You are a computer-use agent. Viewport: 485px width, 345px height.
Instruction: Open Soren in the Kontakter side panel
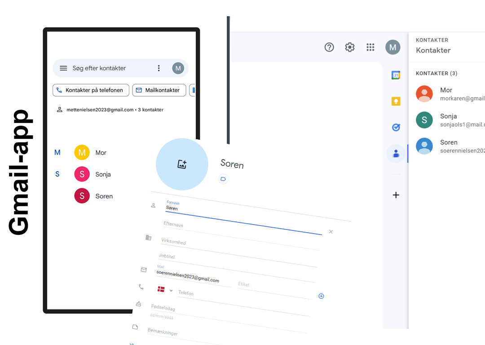tap(450, 146)
